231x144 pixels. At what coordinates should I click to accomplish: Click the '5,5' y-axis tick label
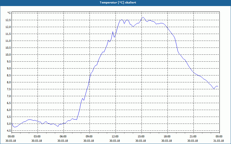(x=9, y=117)
